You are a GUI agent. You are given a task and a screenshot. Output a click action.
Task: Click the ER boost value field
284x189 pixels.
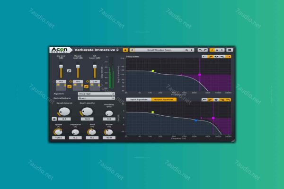(x=95, y=82)
